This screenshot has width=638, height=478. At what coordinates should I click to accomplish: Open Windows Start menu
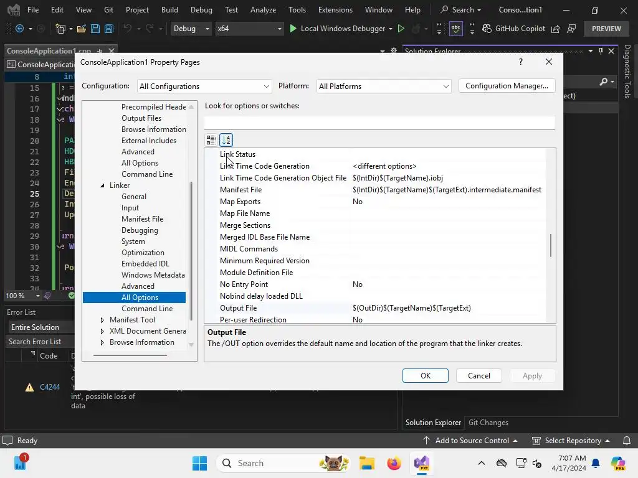pos(199,463)
